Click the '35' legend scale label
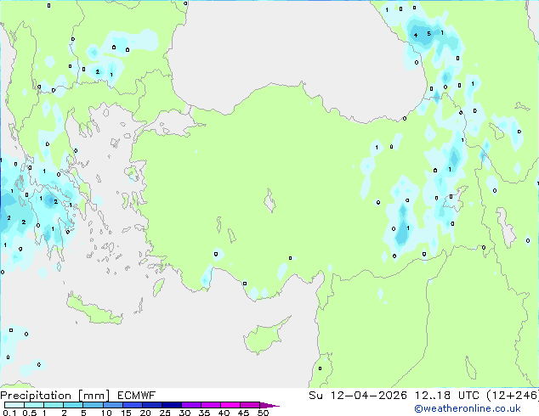 (204, 413)
